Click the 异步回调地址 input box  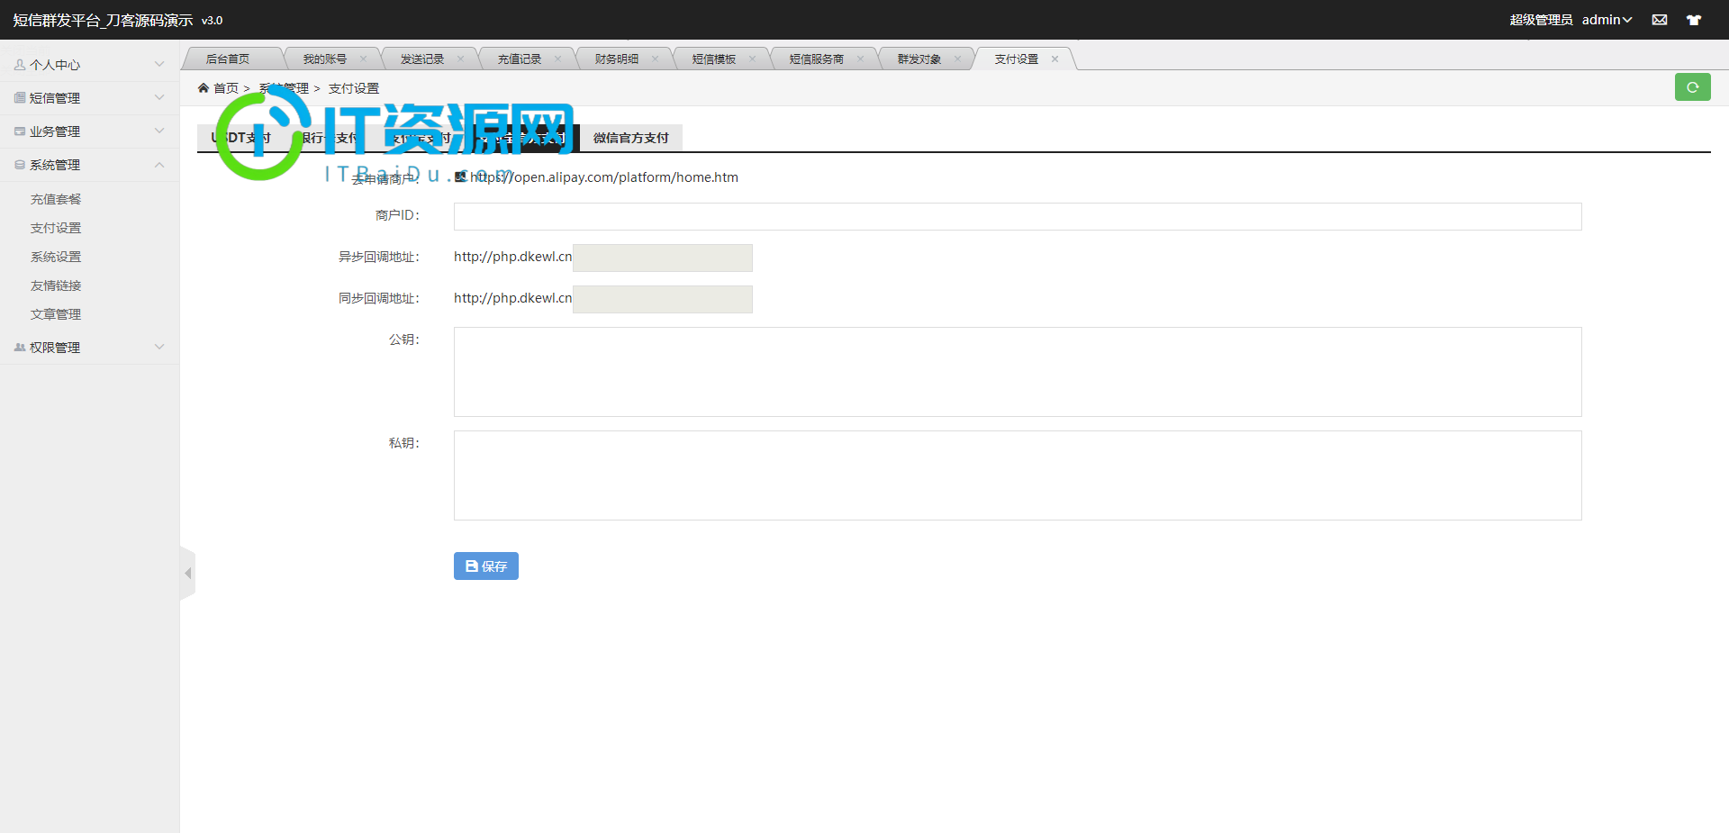tap(663, 258)
